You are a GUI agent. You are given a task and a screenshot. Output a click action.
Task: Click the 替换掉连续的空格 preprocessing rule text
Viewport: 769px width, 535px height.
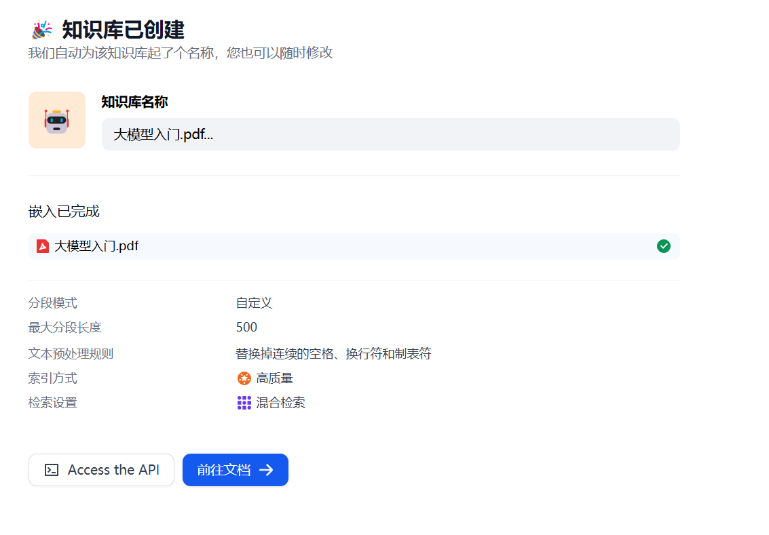tap(333, 354)
